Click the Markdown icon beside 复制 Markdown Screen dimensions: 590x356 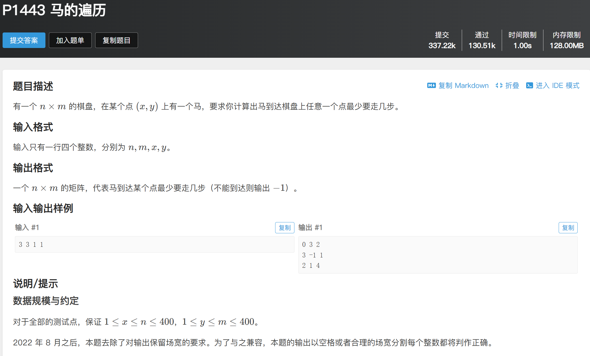click(431, 86)
